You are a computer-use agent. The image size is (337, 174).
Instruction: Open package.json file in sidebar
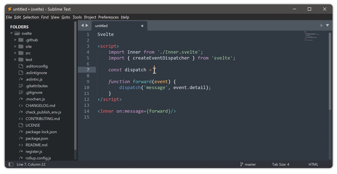click(37, 138)
